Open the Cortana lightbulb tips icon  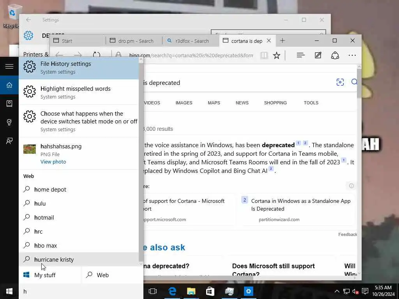pos(9,122)
